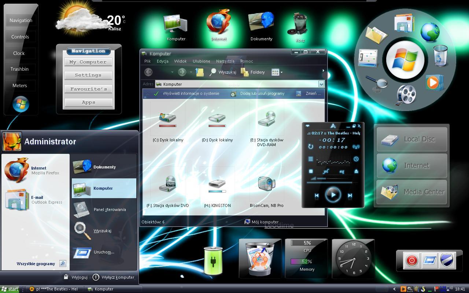Click the recycle bin in circular dock
The height and width of the screenshot is (293, 469).
click(x=440, y=56)
